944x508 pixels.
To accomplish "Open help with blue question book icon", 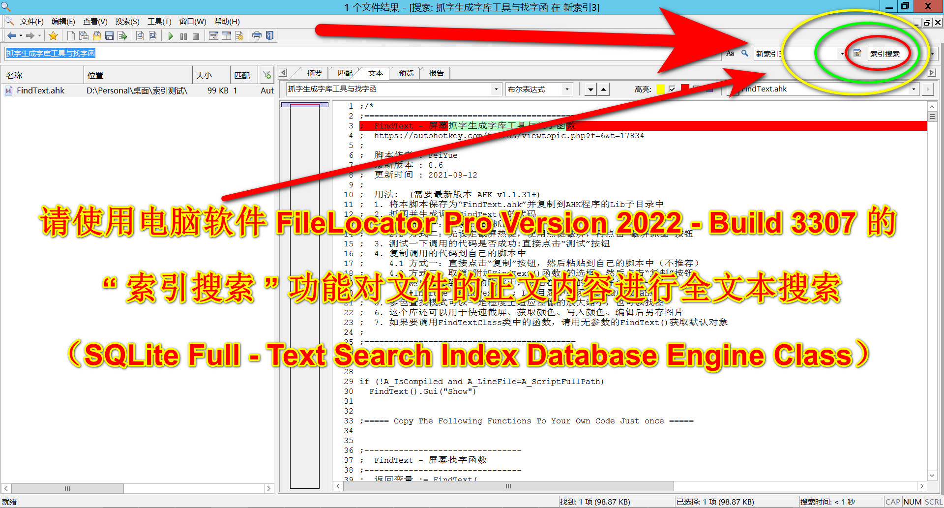I will pos(269,35).
